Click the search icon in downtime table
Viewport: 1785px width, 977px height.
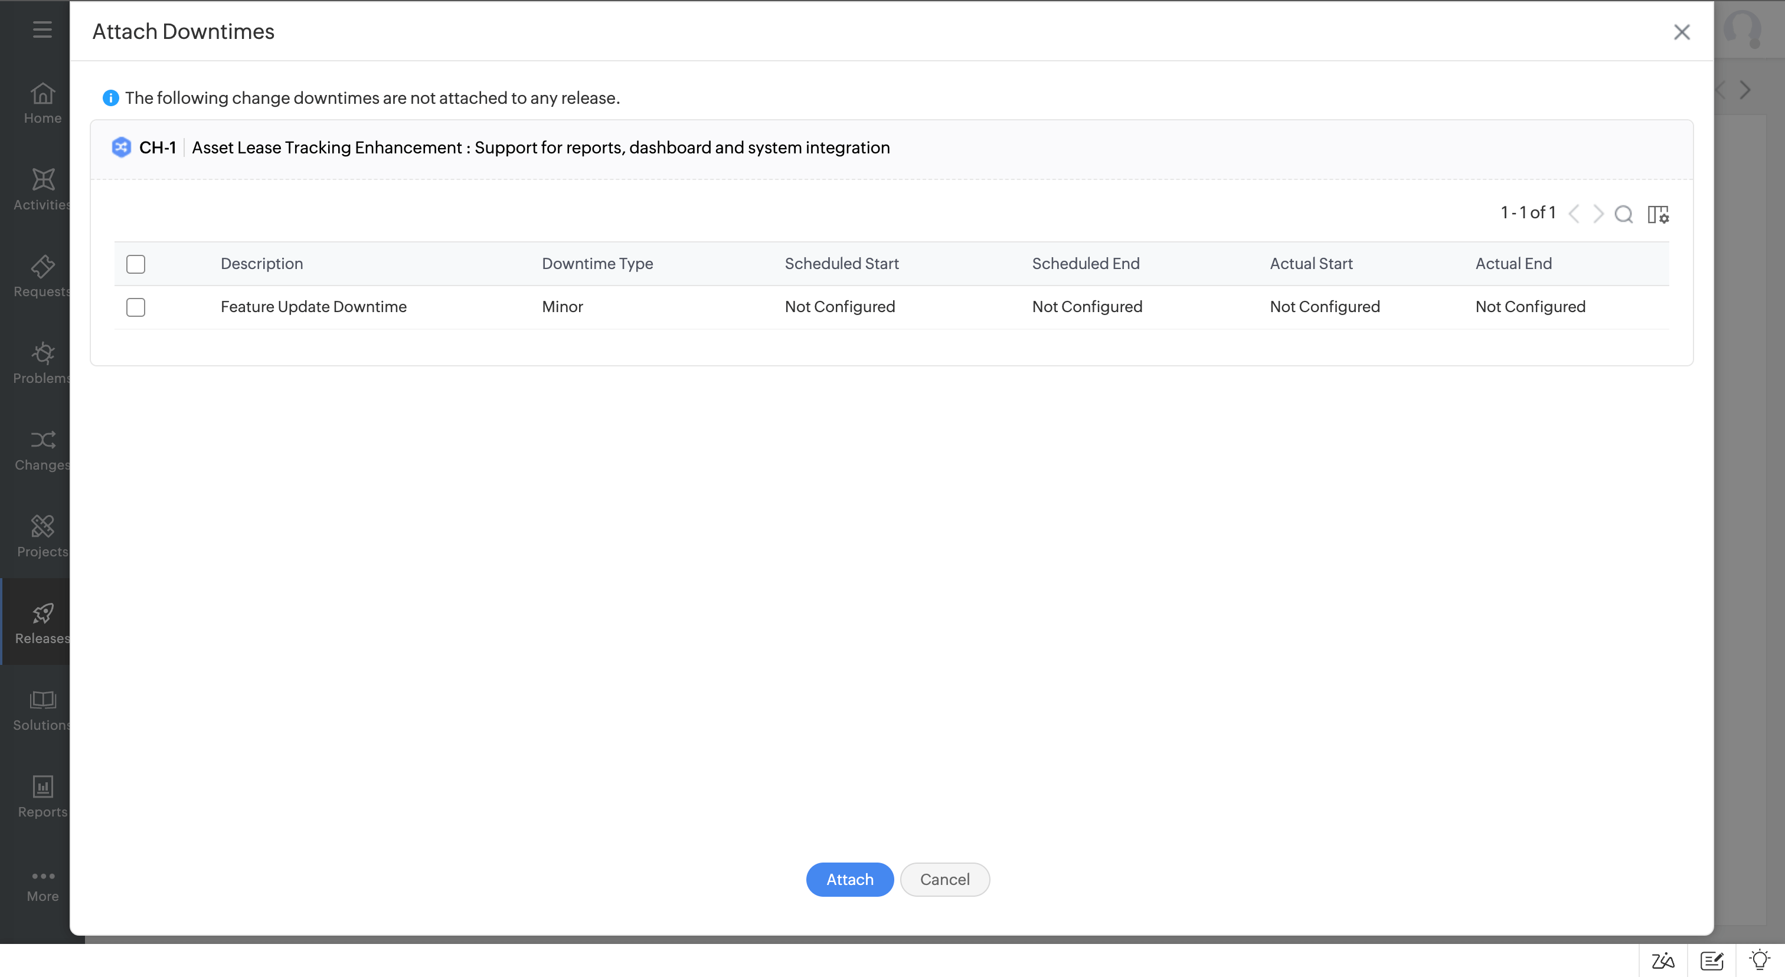coord(1623,214)
